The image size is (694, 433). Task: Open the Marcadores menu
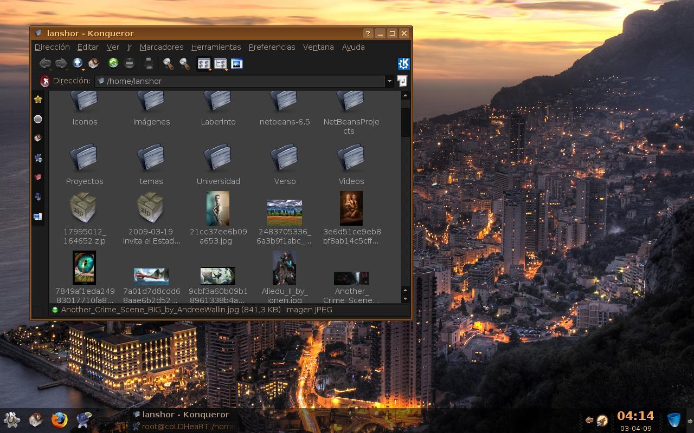161,47
